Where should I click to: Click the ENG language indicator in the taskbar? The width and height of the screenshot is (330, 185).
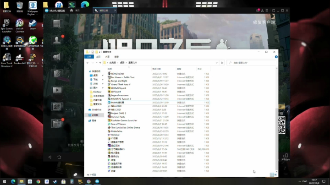tap(305, 181)
